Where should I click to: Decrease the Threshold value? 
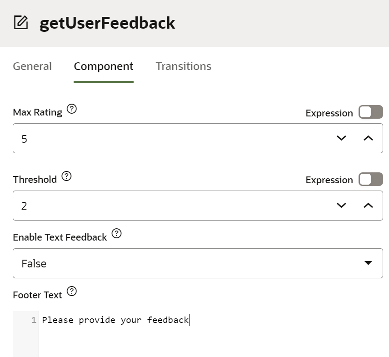click(x=341, y=206)
